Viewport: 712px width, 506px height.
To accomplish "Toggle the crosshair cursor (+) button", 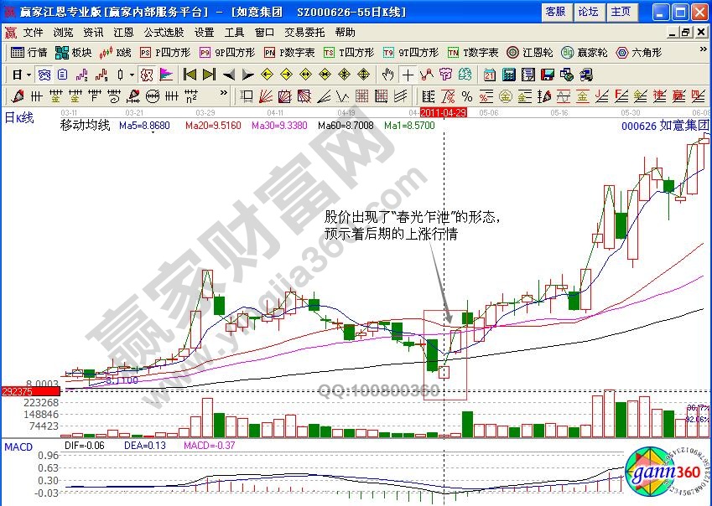I will [408, 74].
